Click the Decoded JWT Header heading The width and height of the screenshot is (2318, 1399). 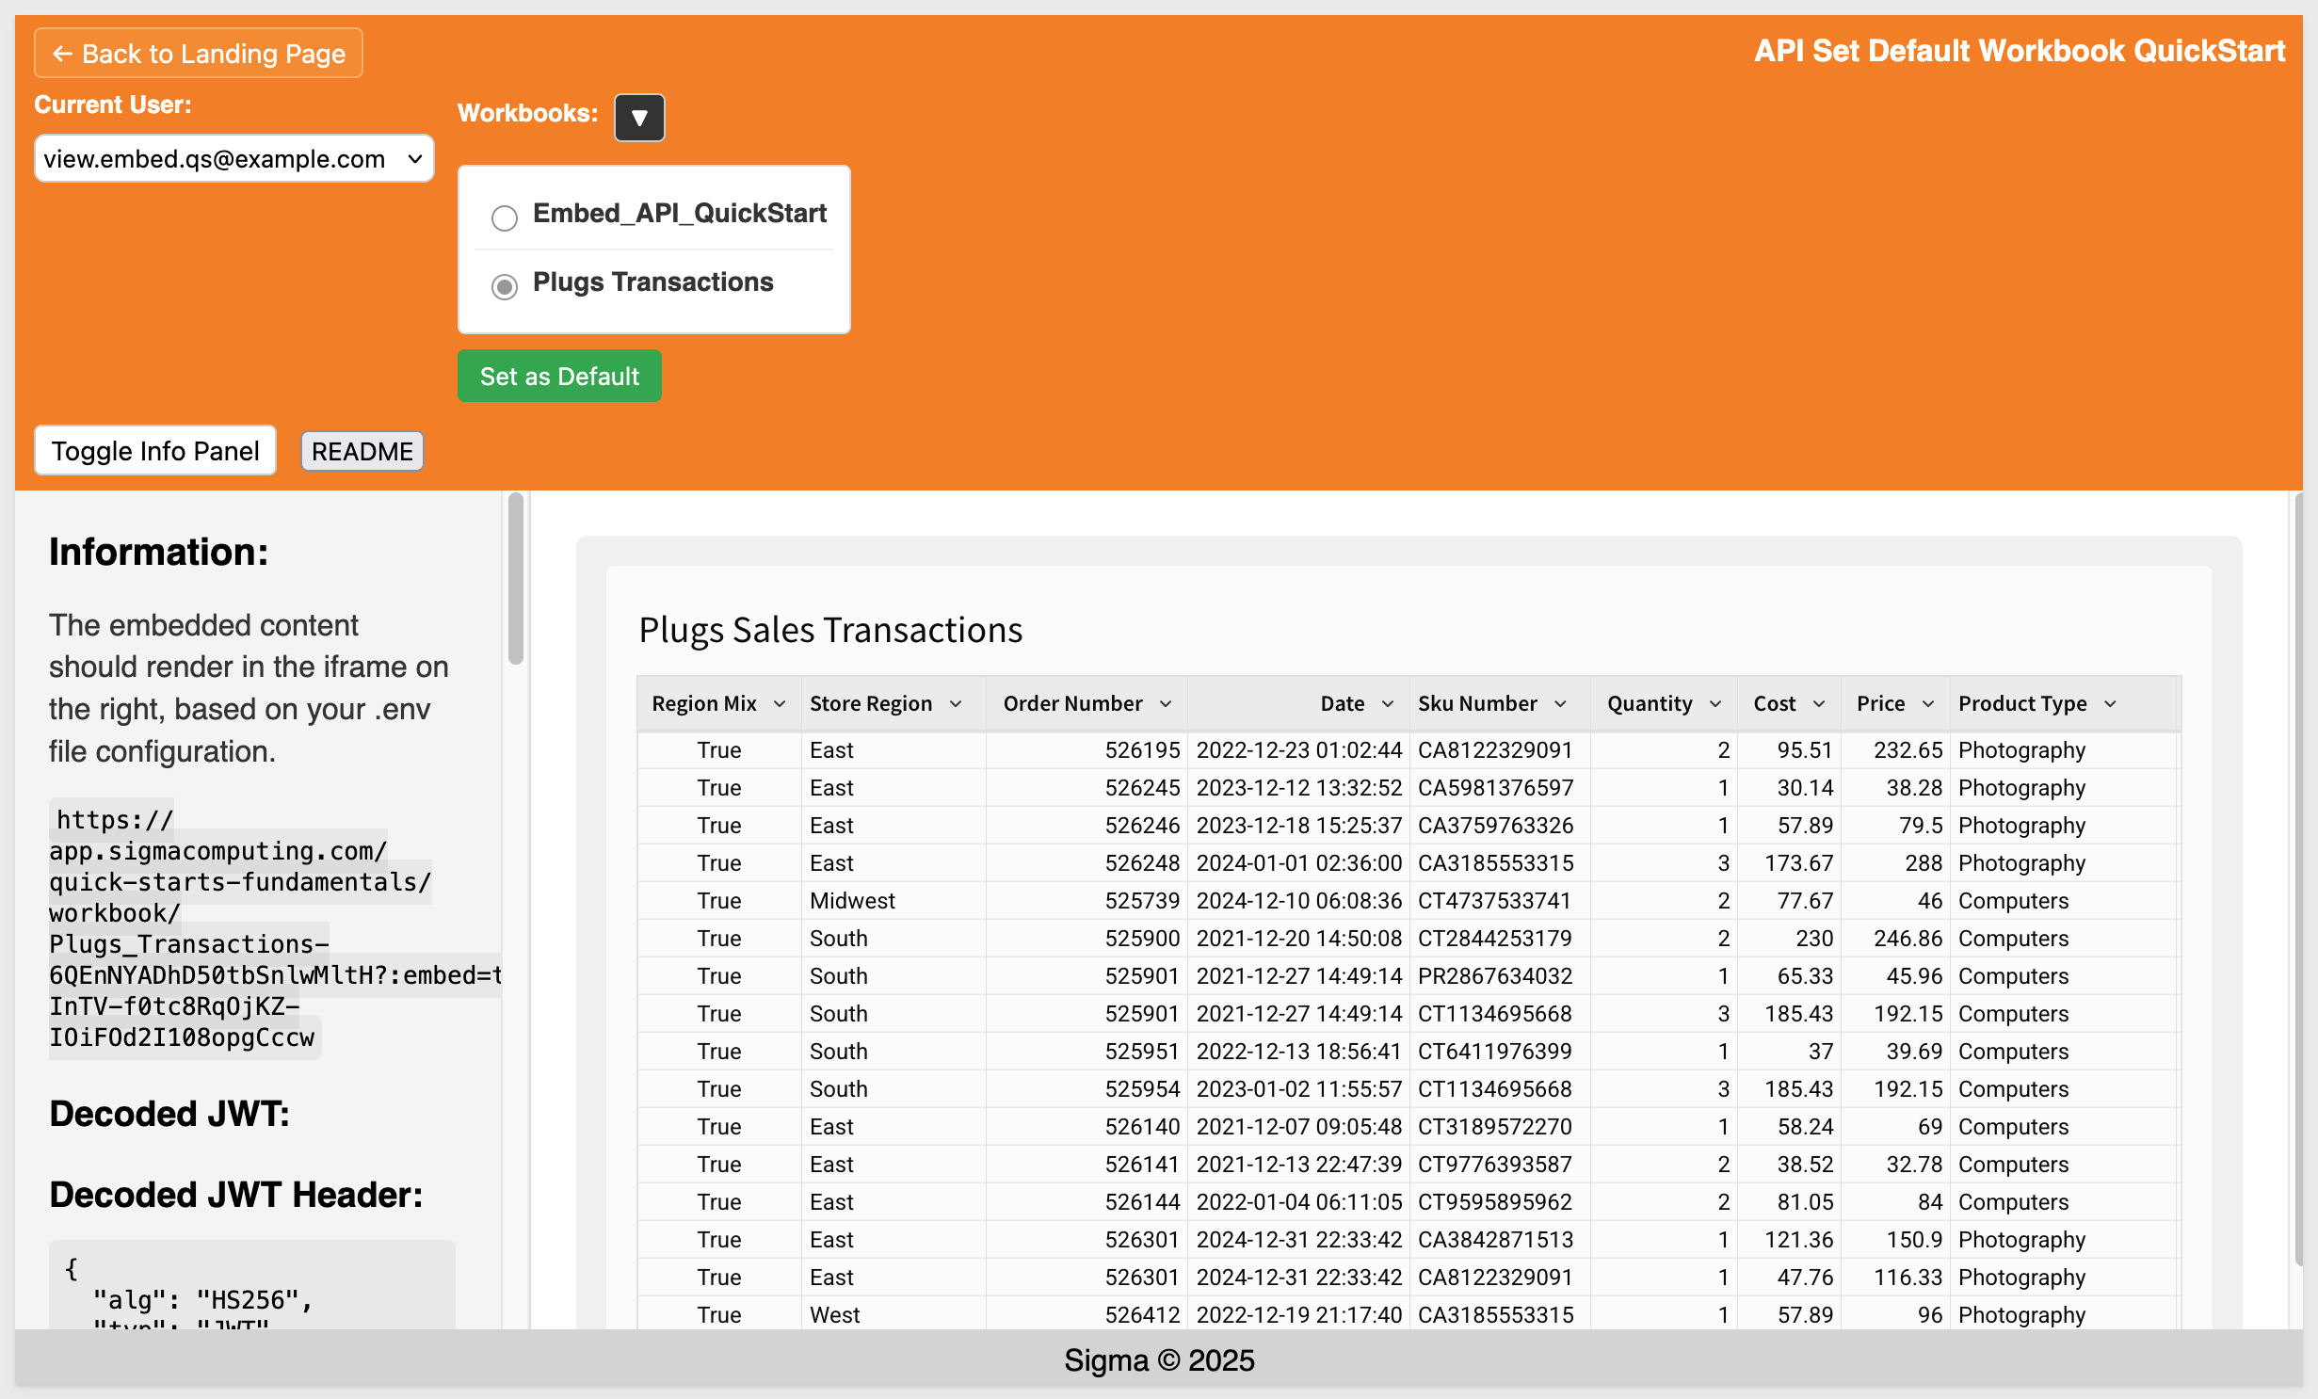235,1195
